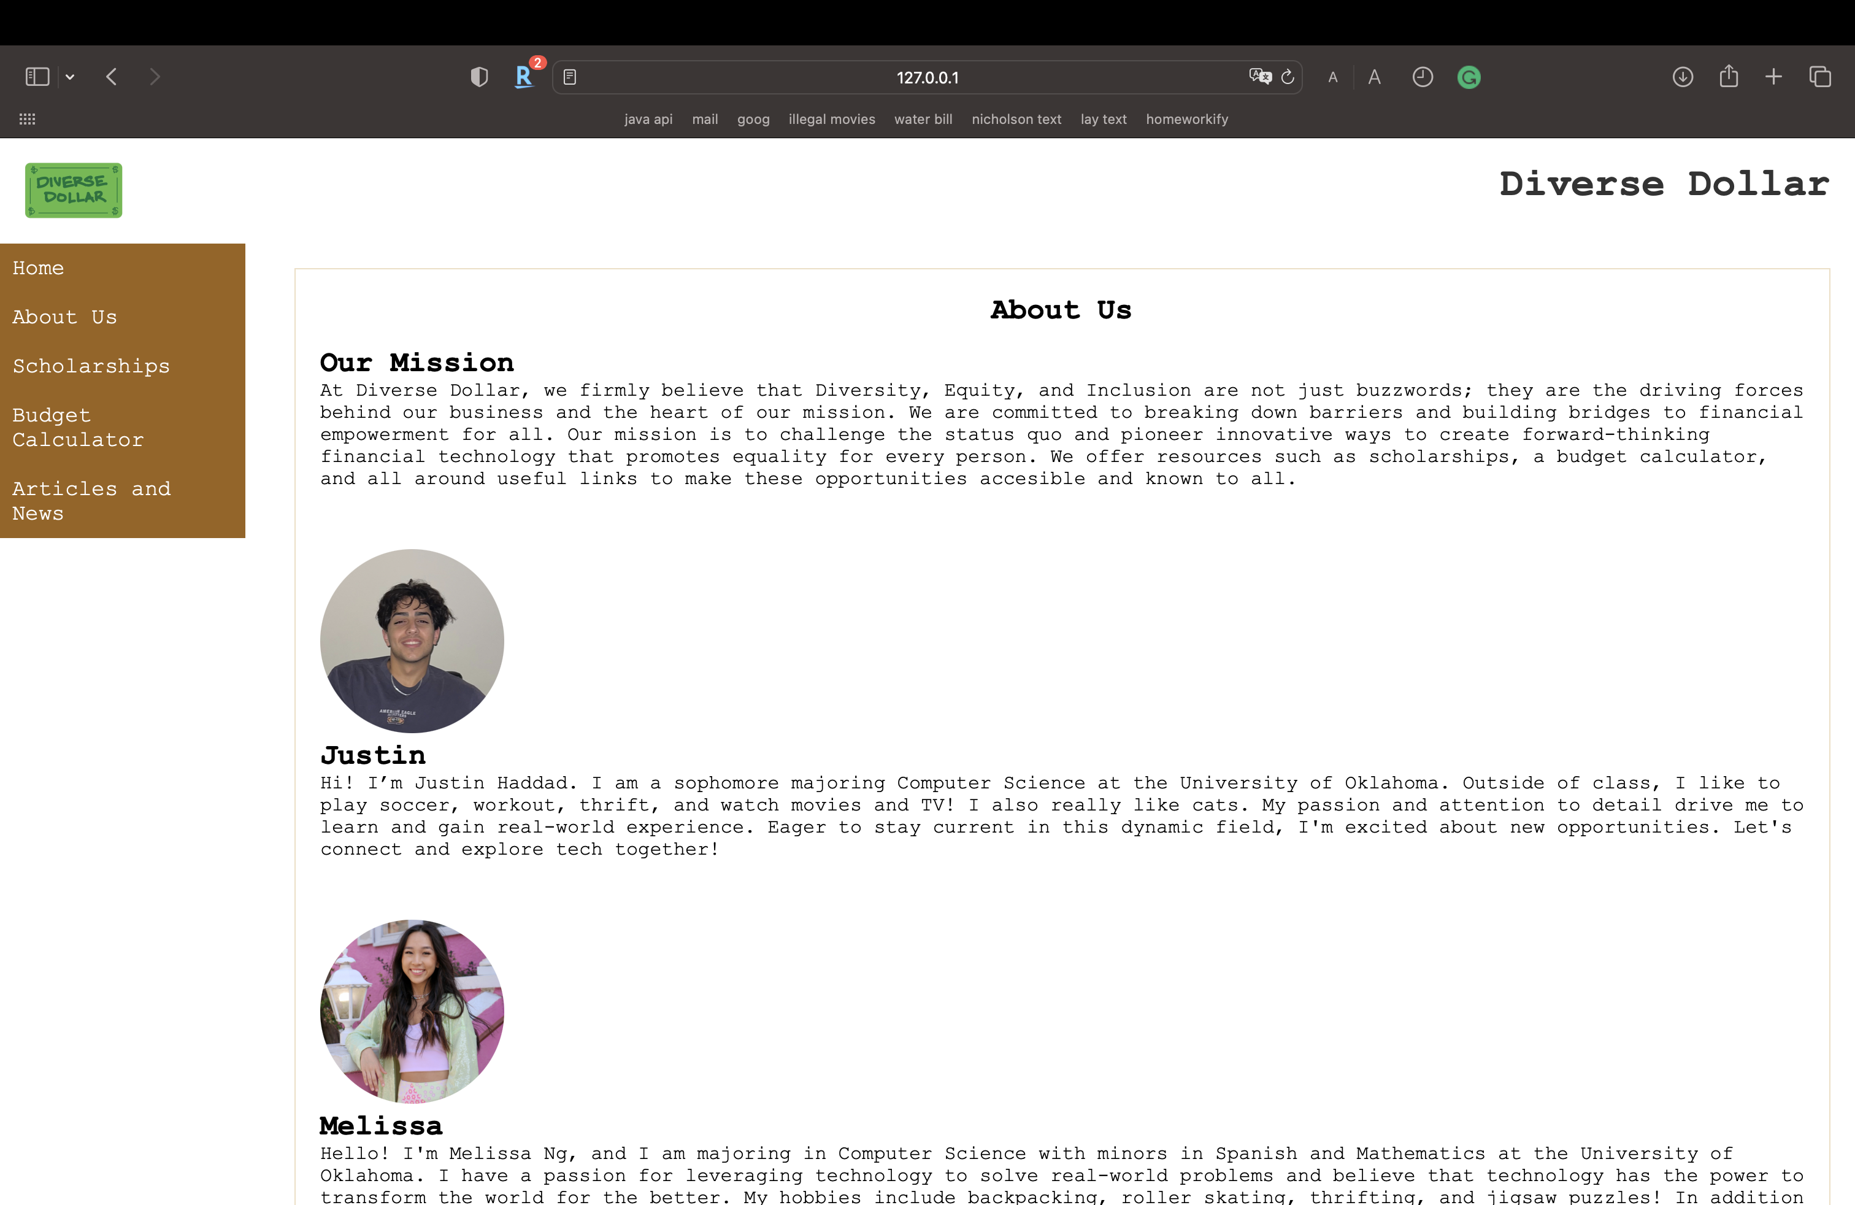Click the address bar showing 127.0.0.1

pyautogui.click(x=927, y=77)
